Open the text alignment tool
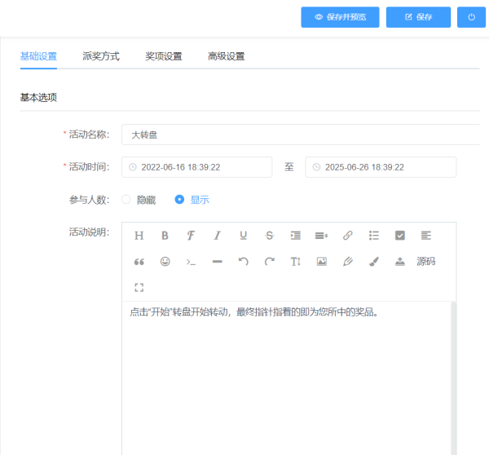The width and height of the screenshot is (489, 455). (426, 236)
